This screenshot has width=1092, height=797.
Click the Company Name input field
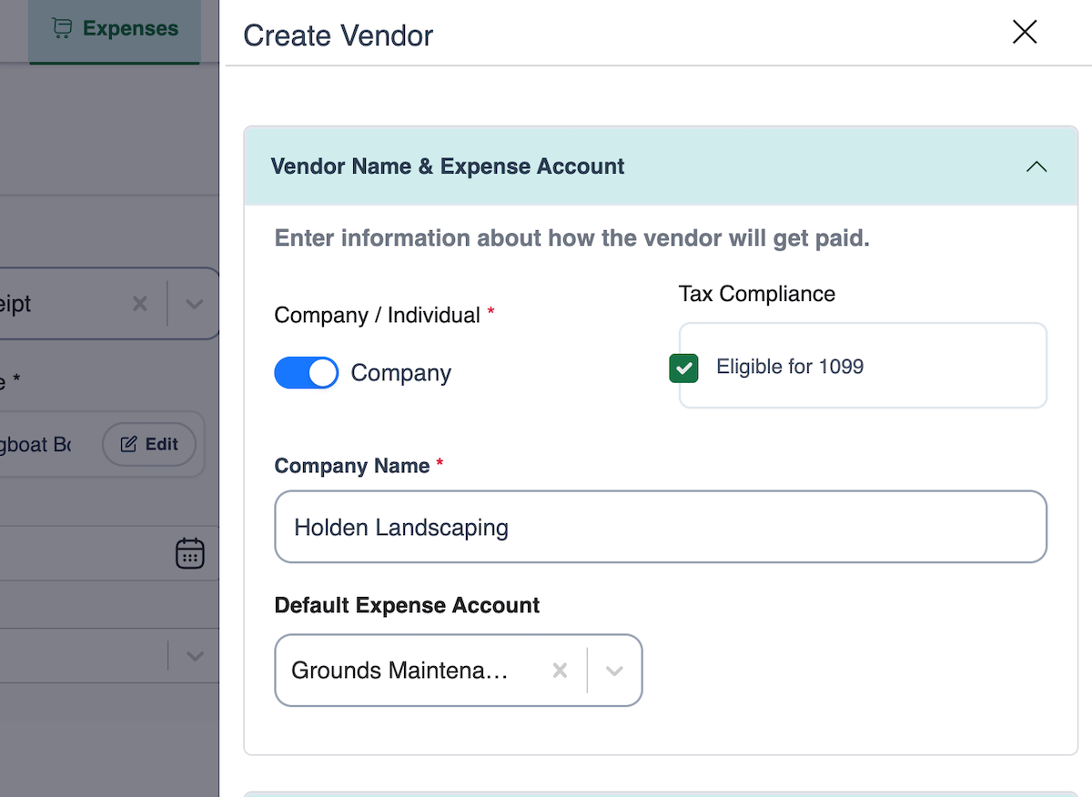coord(661,527)
